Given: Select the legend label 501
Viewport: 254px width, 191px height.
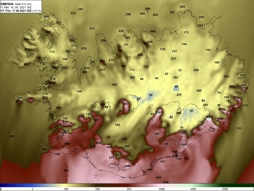Looking at the screenshot, I should pyautogui.click(x=129, y=189).
